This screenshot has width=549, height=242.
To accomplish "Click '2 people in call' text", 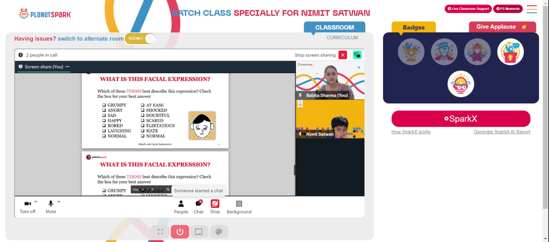I will pos(42,55).
